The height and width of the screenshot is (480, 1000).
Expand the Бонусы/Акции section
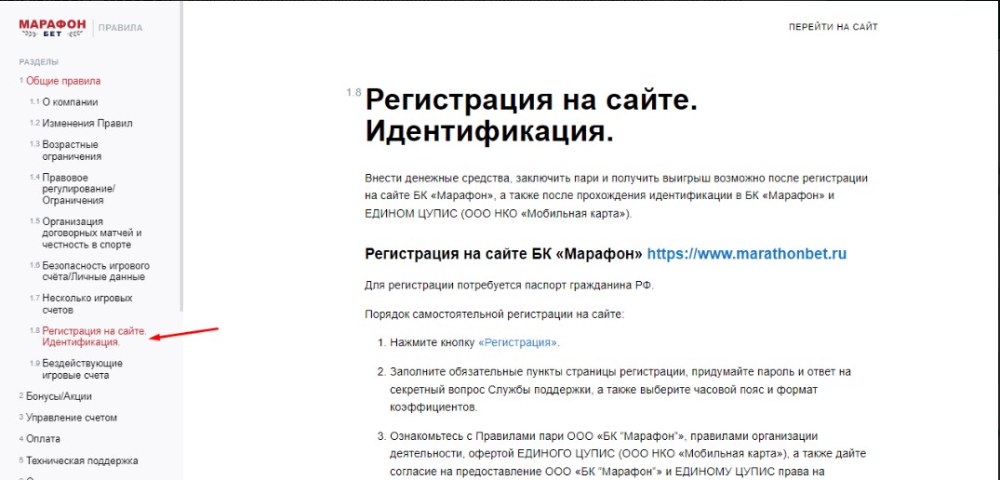coord(59,396)
